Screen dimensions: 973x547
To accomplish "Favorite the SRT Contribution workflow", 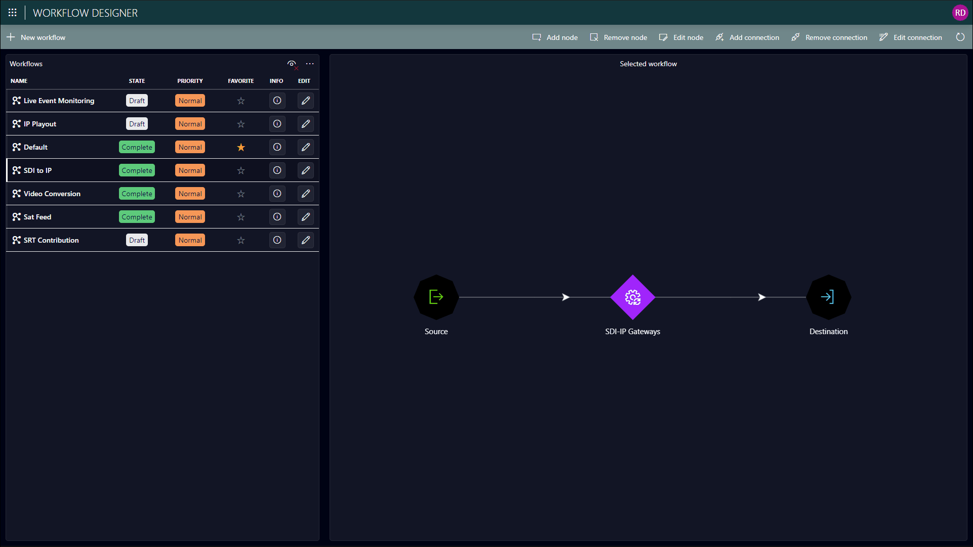I will pos(241,240).
